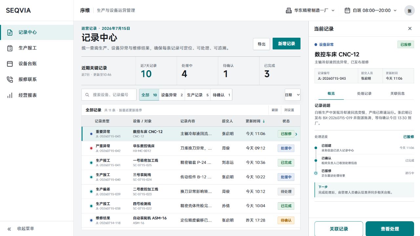Open the 日期 dropdown
The height and width of the screenshot is (236, 420).
[x=292, y=95]
